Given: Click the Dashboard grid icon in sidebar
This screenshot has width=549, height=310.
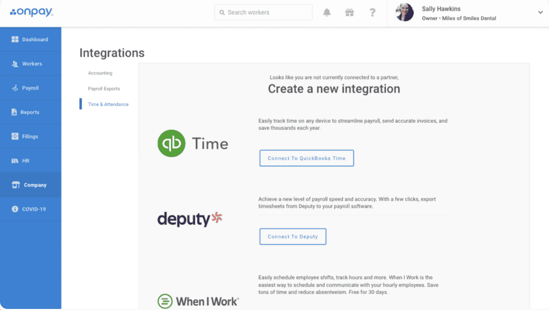Looking at the screenshot, I should (14, 40).
